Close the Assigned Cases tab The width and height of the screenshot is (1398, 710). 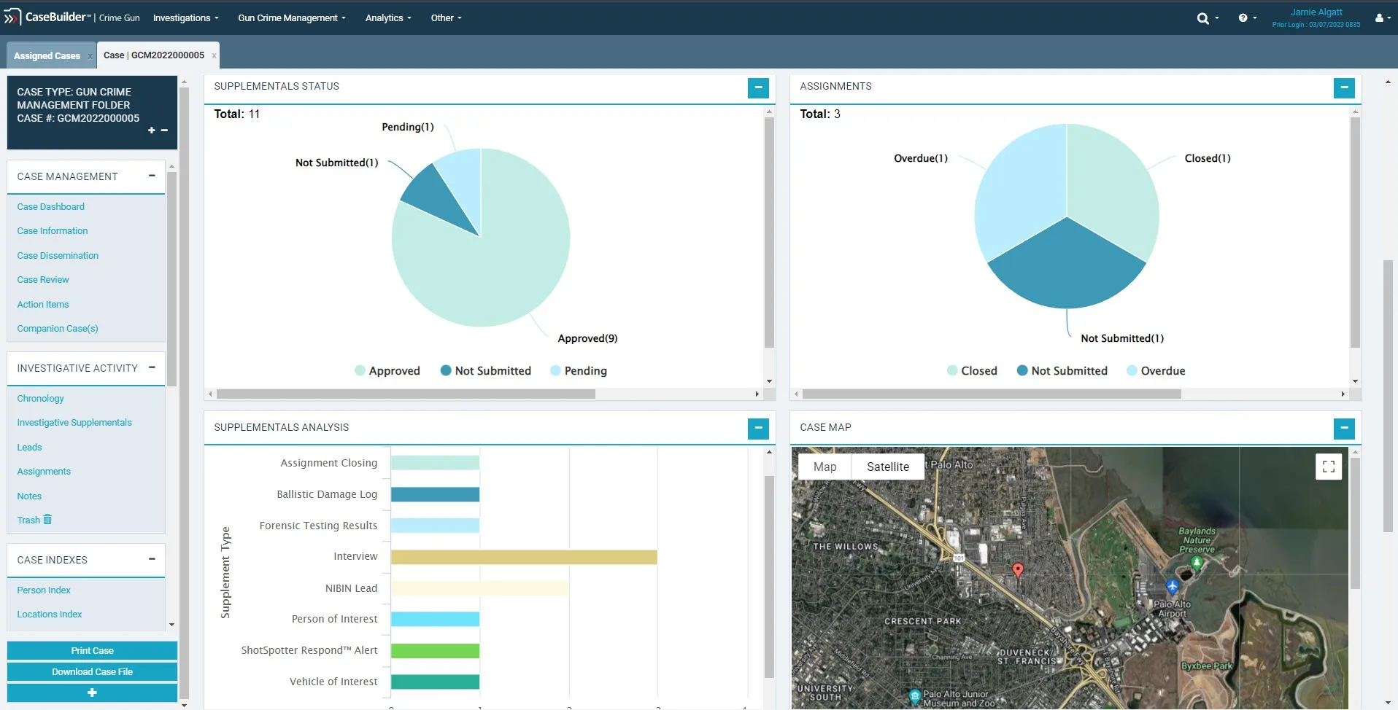coord(90,56)
